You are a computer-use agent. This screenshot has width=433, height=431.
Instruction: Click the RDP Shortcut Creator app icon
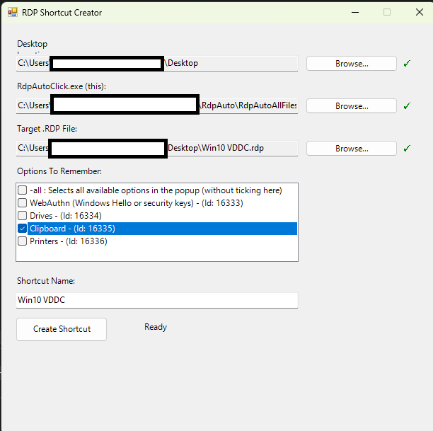13,13
